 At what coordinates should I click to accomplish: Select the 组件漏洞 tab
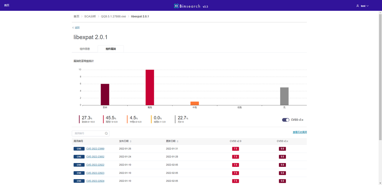pos(111,49)
